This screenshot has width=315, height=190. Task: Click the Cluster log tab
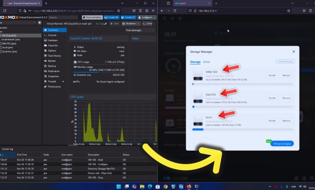[7, 149]
